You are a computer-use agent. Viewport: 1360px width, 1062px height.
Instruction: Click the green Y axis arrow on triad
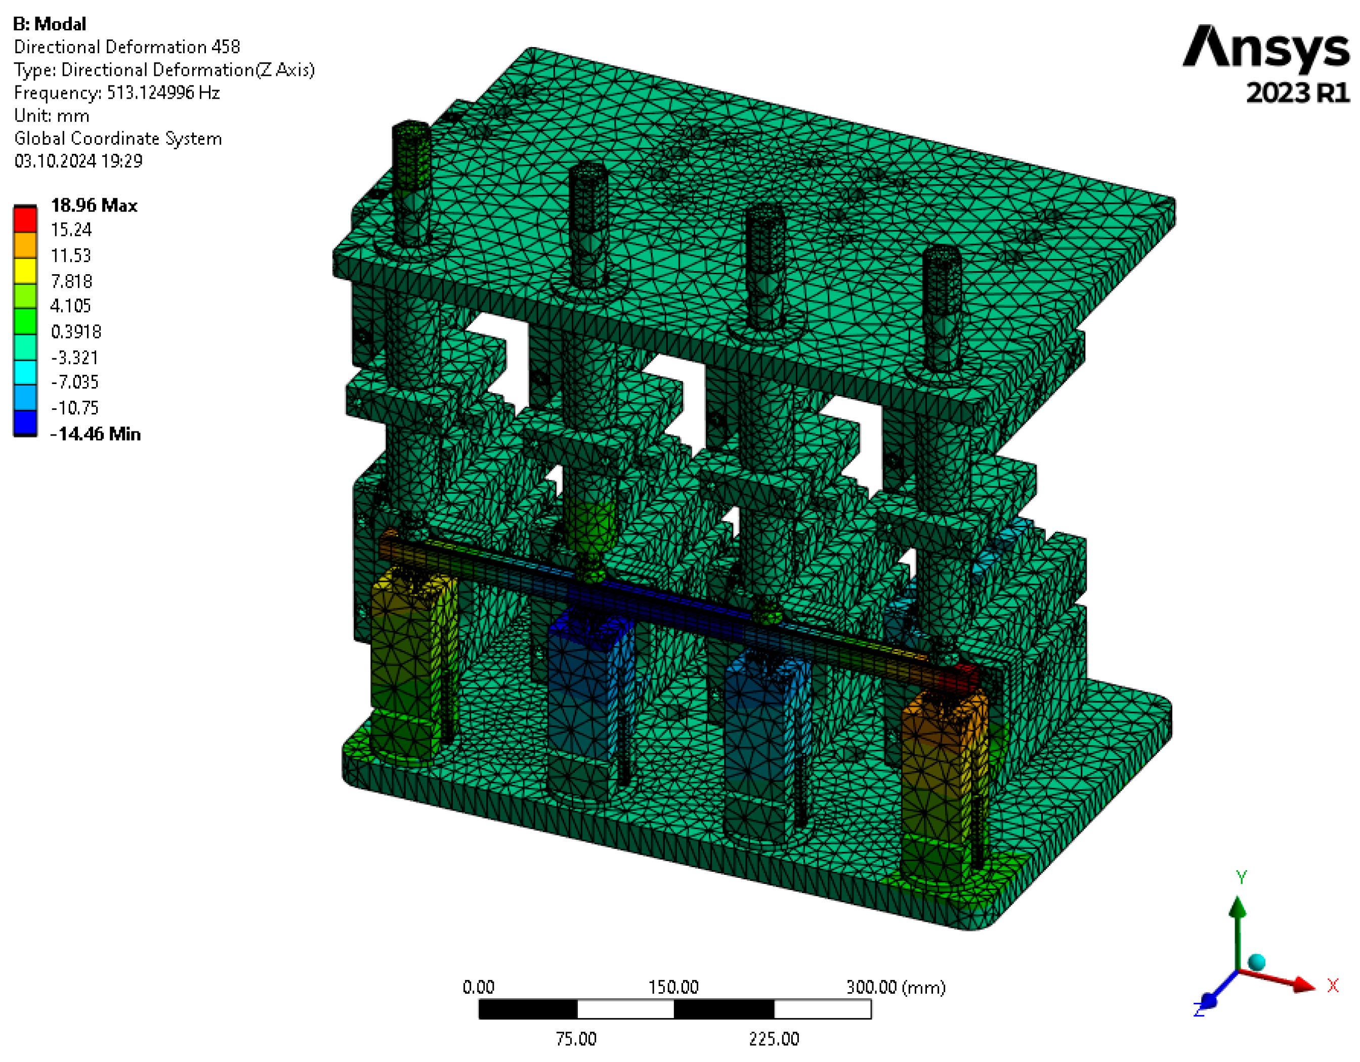point(1238,908)
